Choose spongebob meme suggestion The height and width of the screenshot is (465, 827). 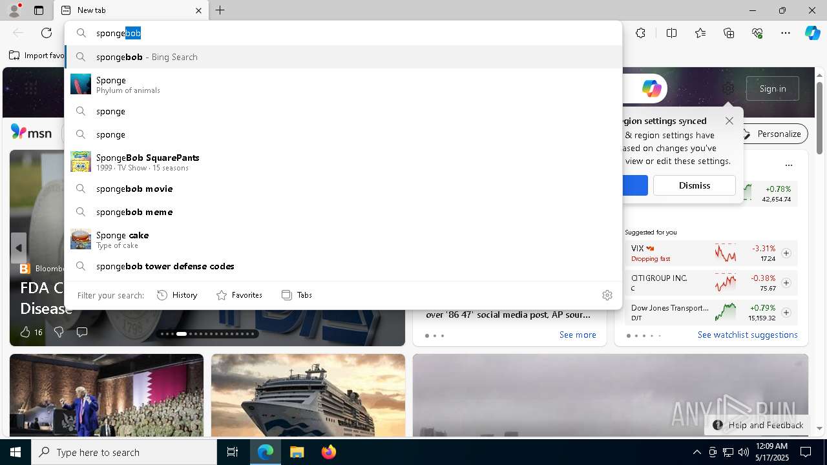pyautogui.click(x=343, y=212)
